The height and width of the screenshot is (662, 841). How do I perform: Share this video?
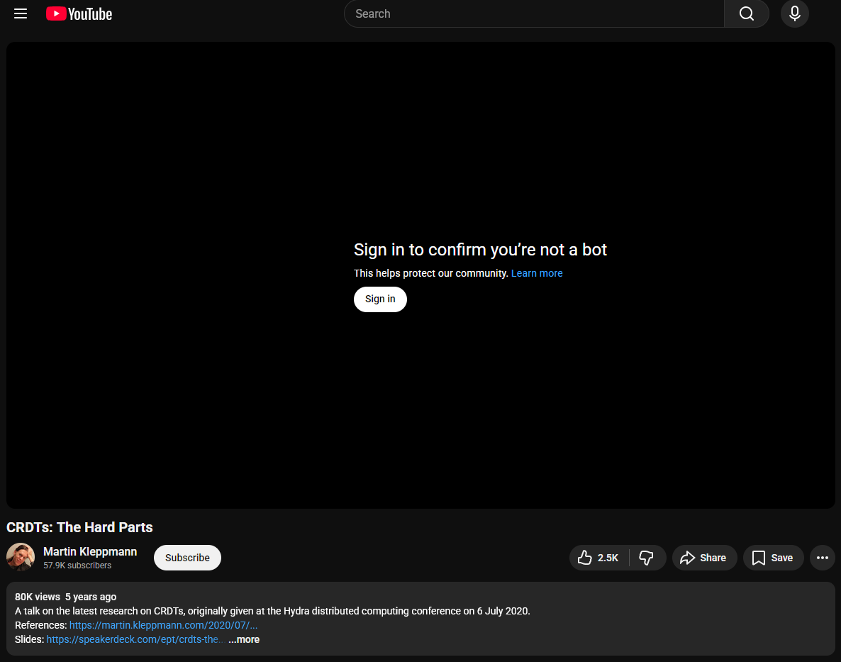click(x=704, y=558)
